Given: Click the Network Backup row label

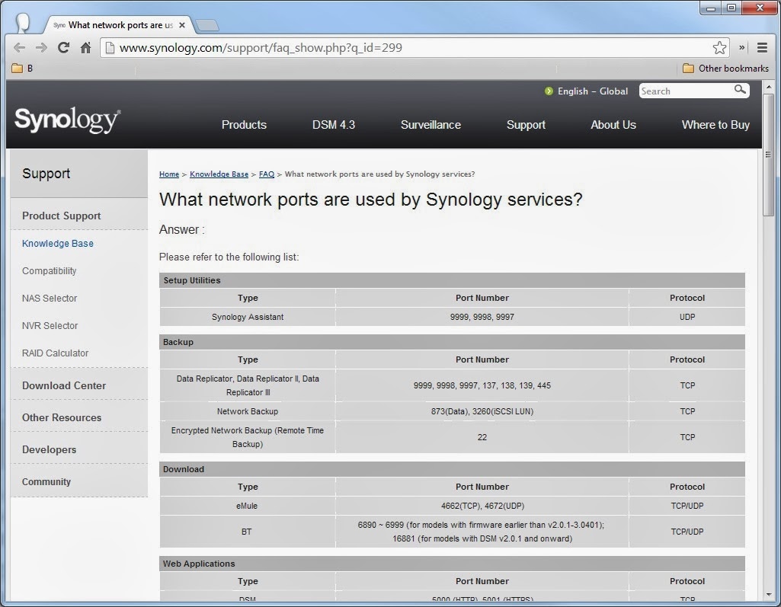Looking at the screenshot, I should [248, 412].
